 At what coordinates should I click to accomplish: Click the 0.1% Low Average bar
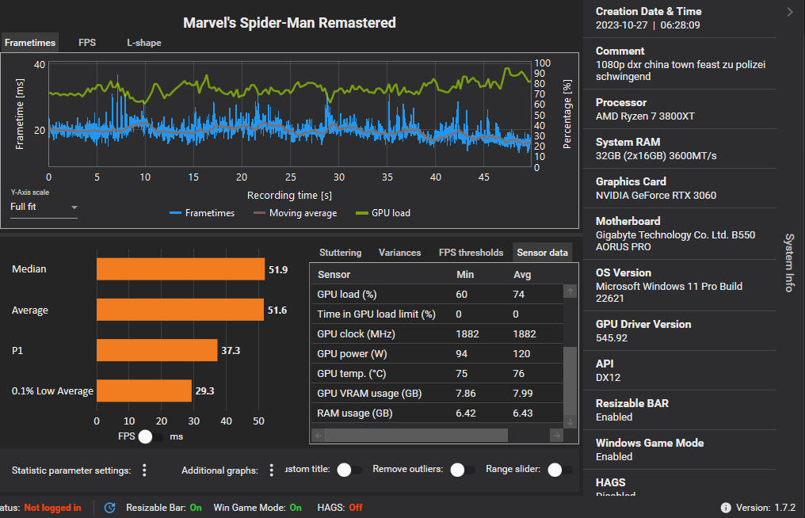coord(144,390)
